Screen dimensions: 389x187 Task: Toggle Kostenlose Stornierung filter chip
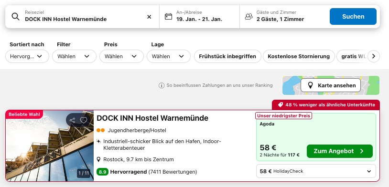[299, 56]
